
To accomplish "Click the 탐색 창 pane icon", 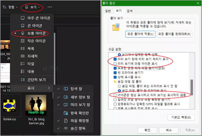I will point(66,89).
